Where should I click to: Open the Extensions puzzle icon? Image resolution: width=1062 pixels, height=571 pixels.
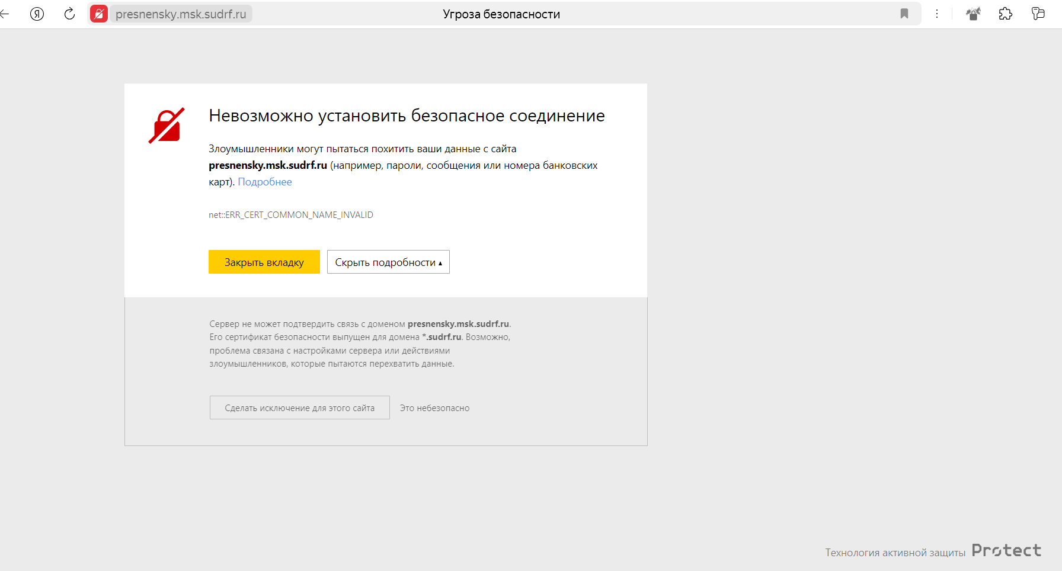tap(1006, 14)
